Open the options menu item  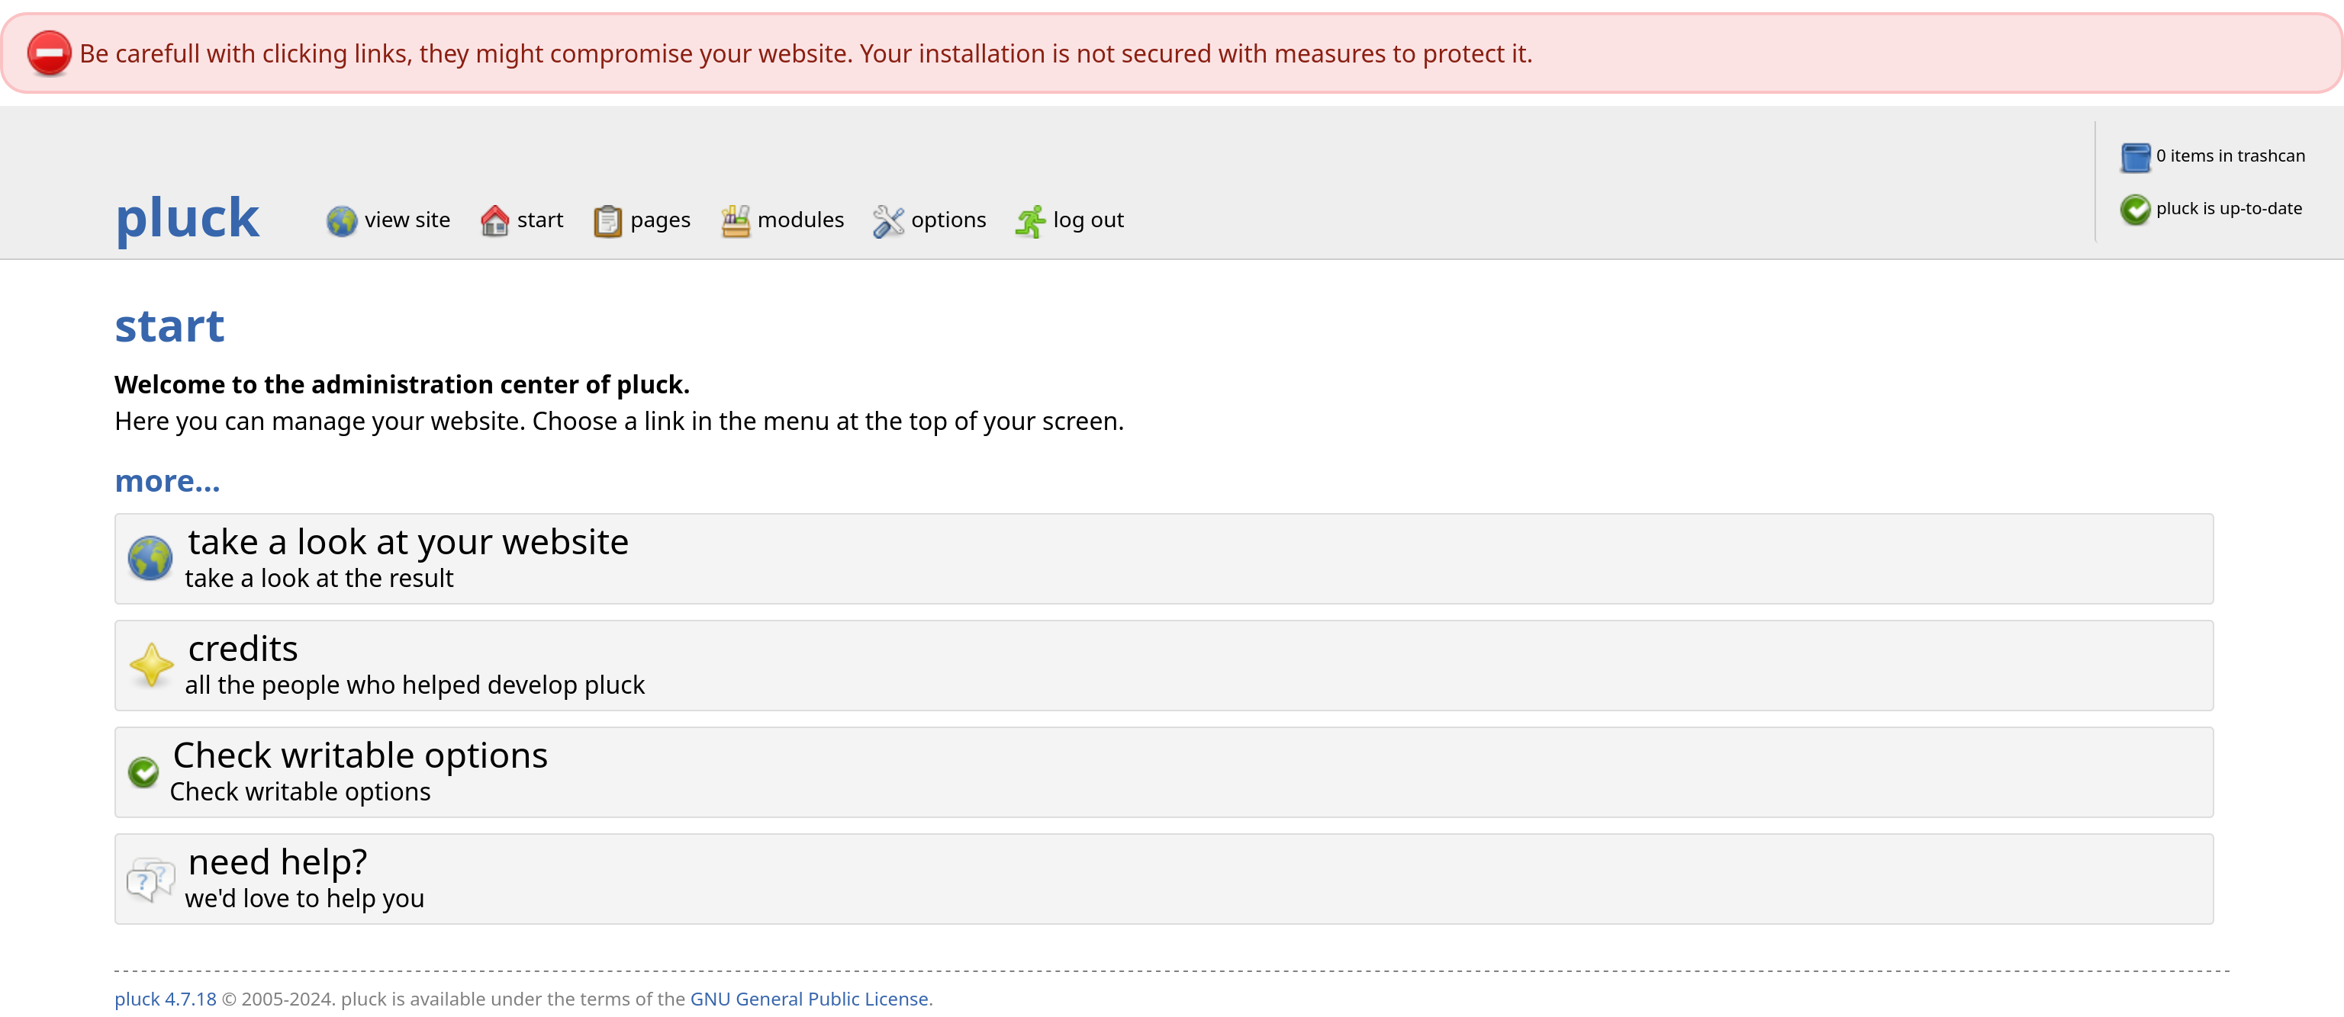tap(948, 220)
